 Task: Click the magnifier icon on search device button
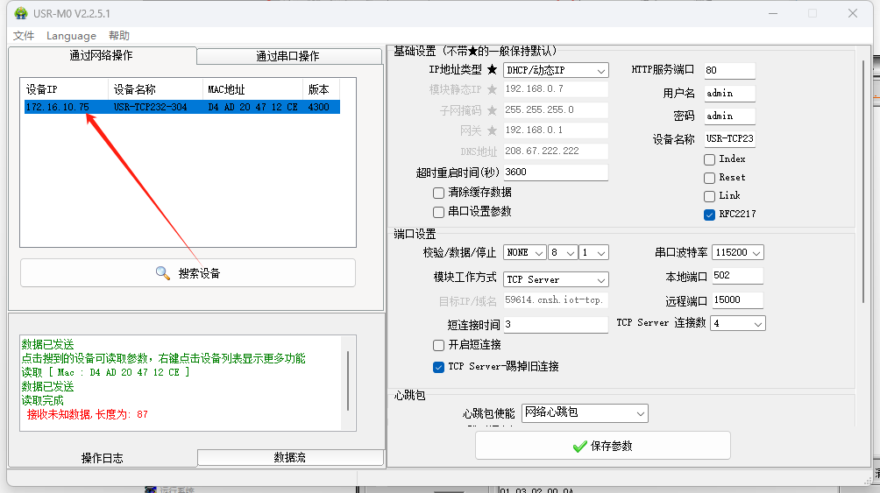[x=162, y=273]
